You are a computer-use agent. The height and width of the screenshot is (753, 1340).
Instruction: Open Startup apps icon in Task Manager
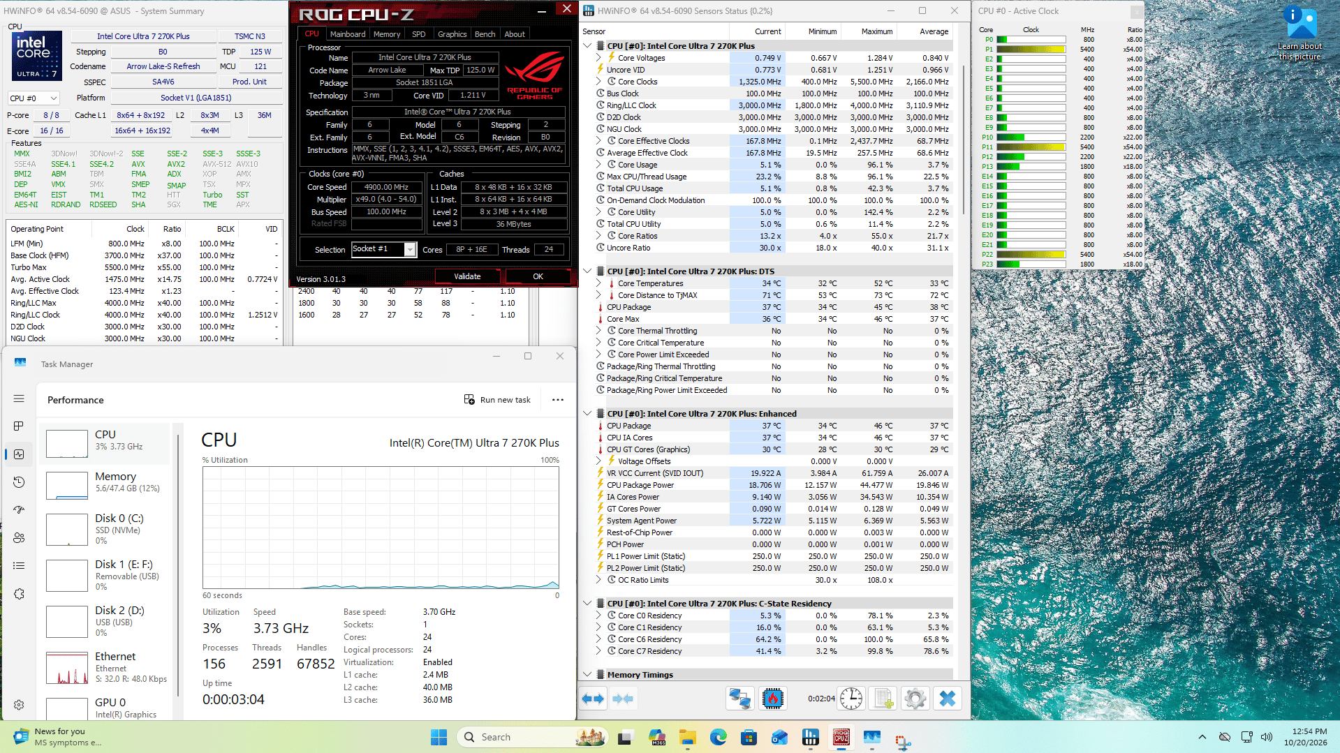pos(19,510)
